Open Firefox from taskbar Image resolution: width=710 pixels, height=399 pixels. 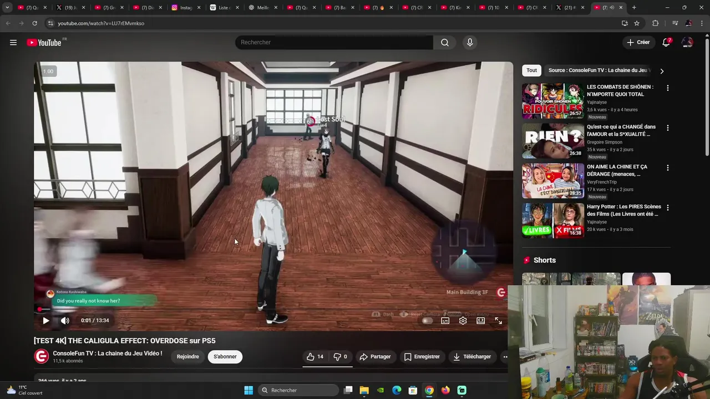445,390
